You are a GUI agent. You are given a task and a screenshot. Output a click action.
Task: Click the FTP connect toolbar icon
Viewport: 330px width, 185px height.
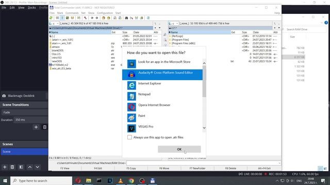[115, 18]
